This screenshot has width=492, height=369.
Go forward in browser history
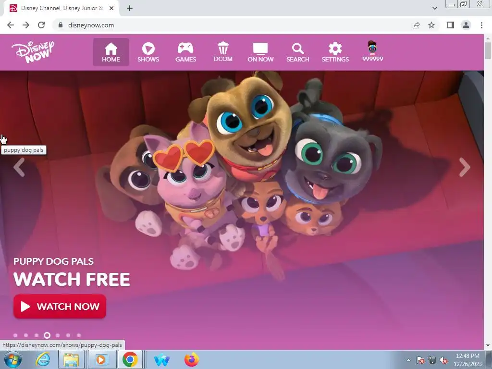pos(26,25)
